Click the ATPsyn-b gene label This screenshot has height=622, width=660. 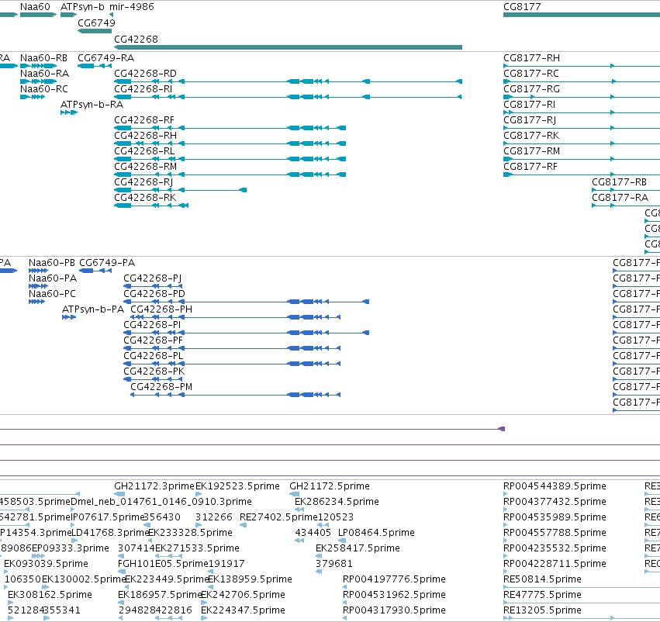(82, 7)
